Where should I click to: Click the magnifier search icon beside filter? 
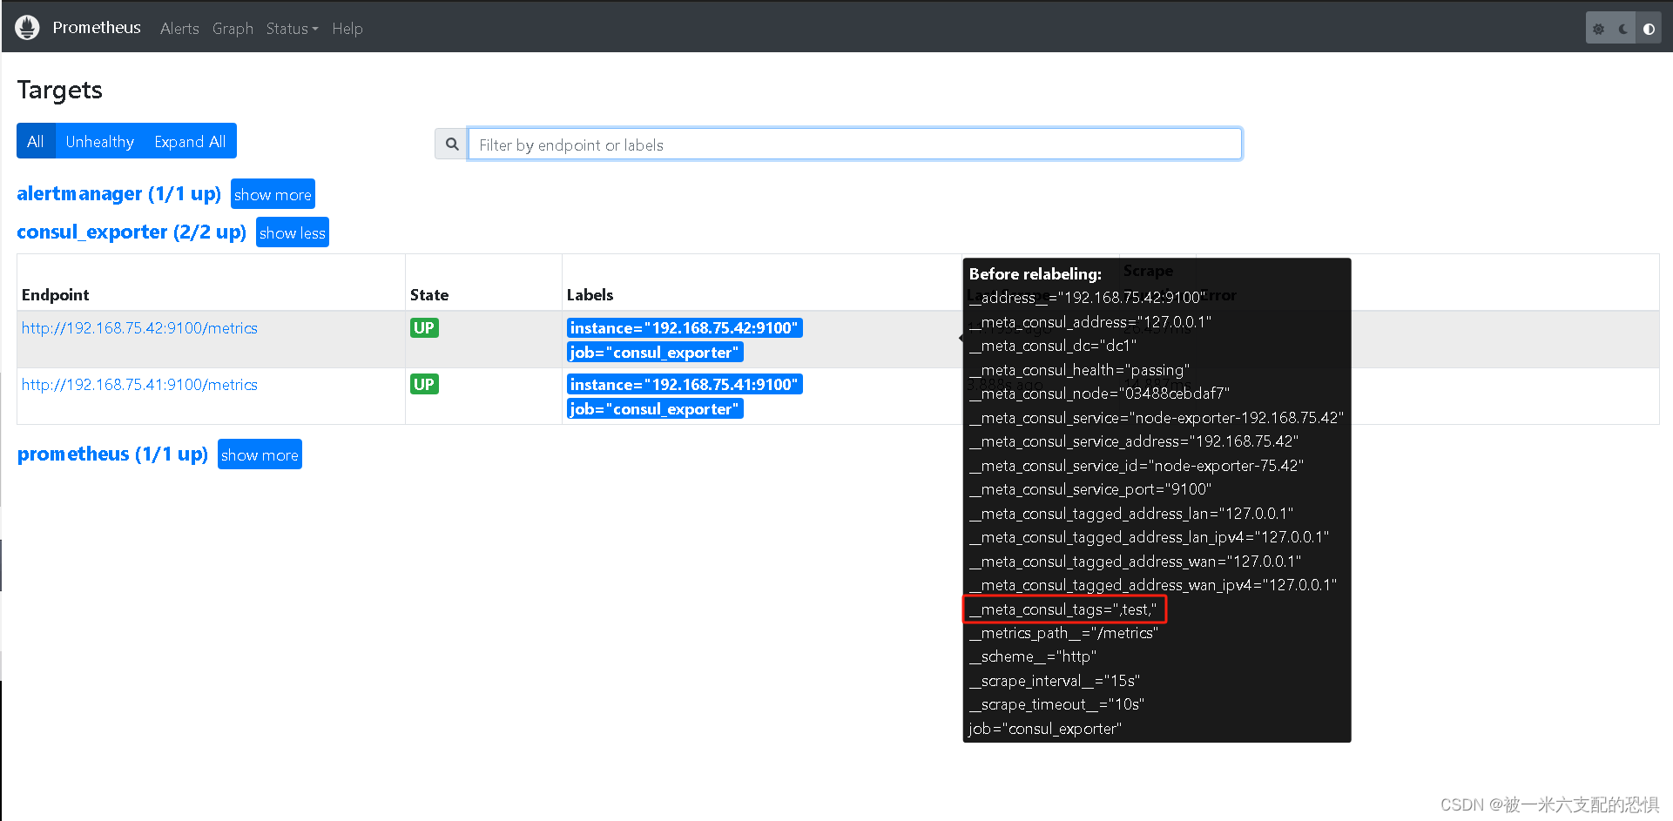(x=451, y=143)
